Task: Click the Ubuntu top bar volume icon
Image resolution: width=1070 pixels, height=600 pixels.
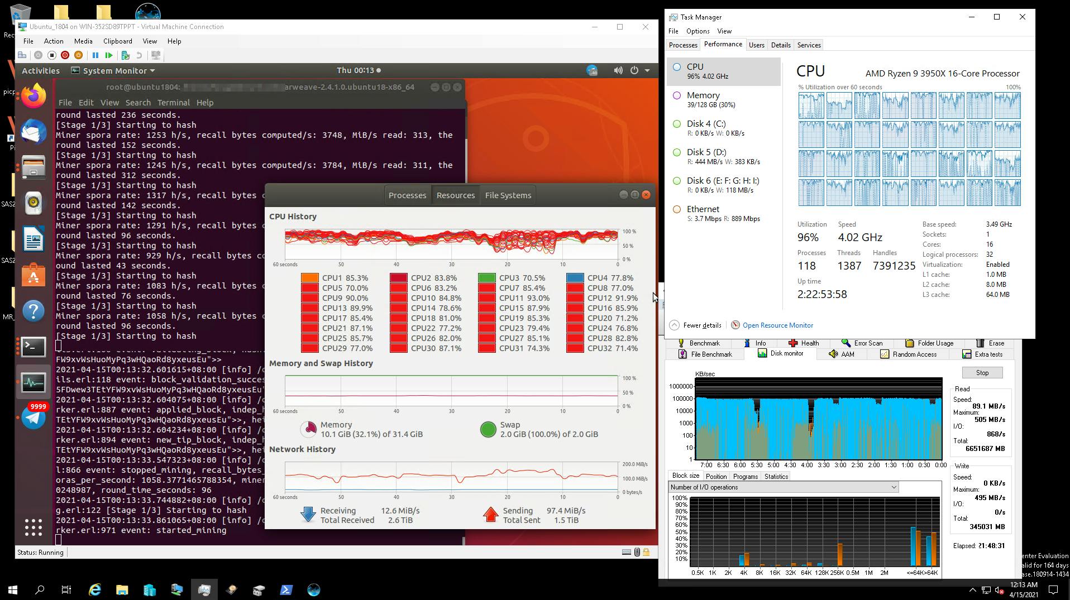Action: tap(618, 70)
